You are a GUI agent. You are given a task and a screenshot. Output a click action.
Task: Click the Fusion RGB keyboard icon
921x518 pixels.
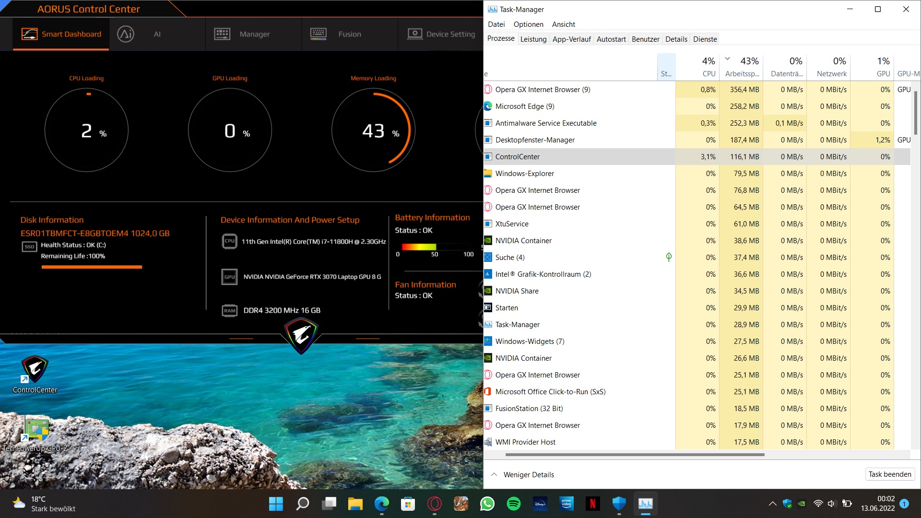point(319,34)
